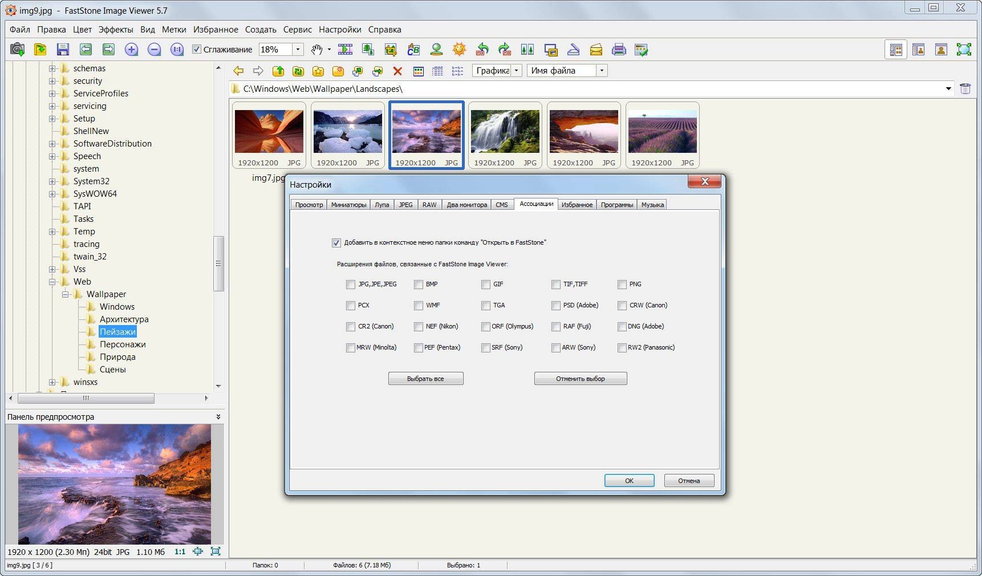The image size is (982, 576).
Task: Click the Zoom Out minus icon
Action: pos(154,50)
